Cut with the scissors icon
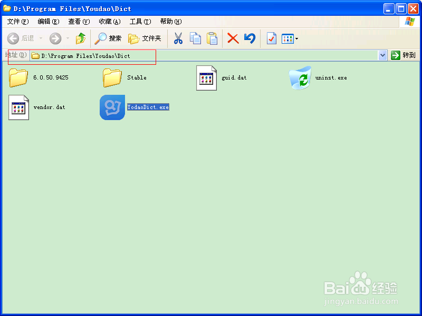The image size is (422, 316). 178,38
